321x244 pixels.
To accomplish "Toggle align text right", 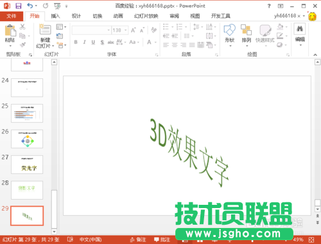I will tap(184, 45).
